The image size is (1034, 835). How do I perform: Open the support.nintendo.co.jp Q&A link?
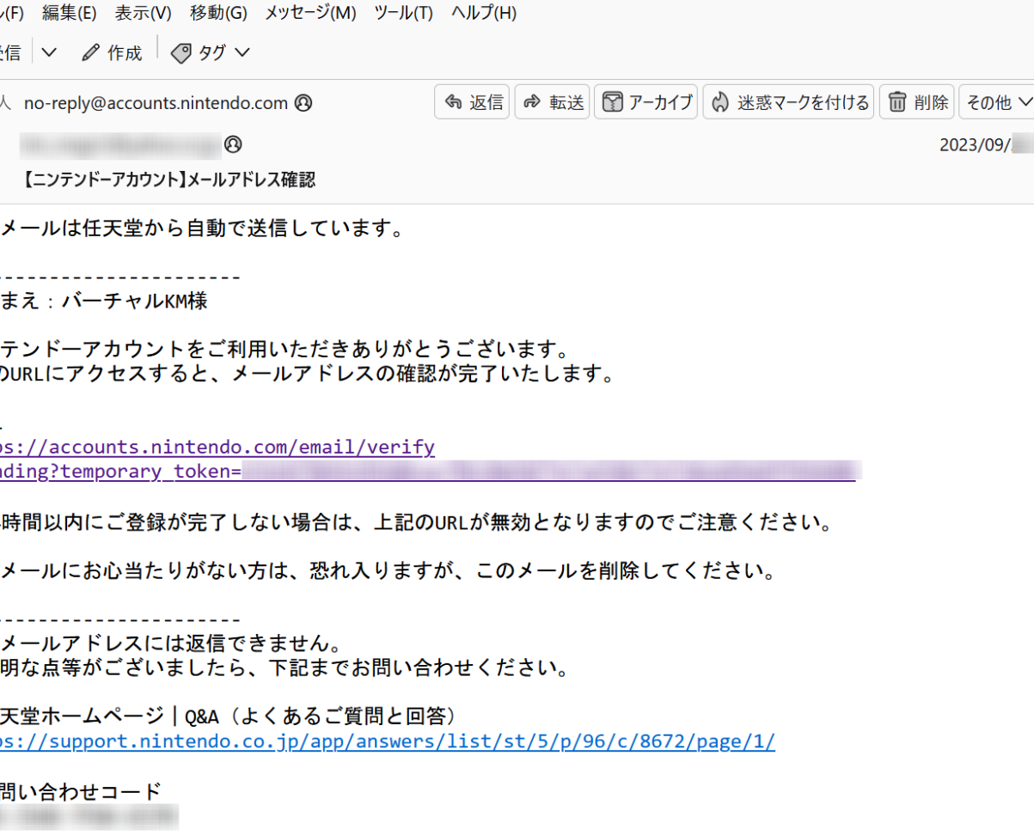point(387,741)
